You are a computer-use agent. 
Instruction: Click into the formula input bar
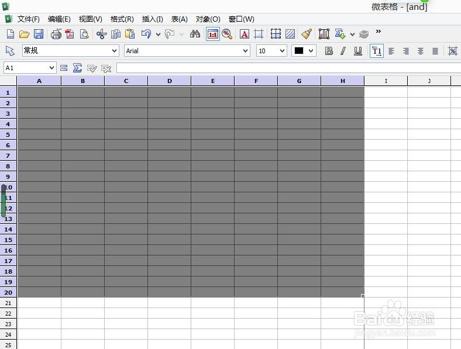pyautogui.click(x=289, y=68)
